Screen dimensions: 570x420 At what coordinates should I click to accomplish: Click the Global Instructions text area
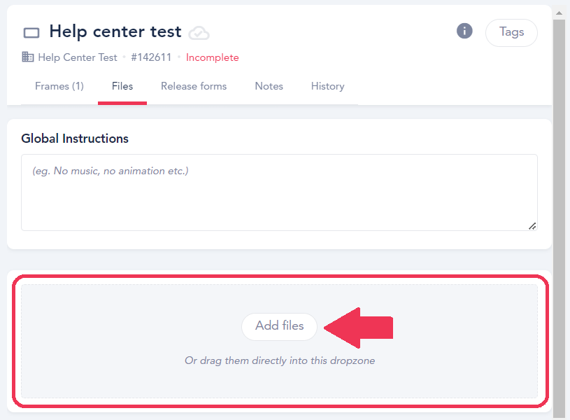click(279, 192)
